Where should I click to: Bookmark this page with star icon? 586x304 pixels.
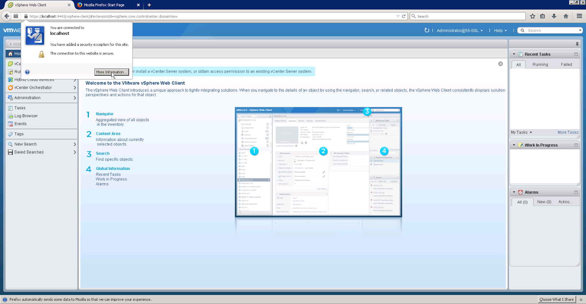click(533, 16)
